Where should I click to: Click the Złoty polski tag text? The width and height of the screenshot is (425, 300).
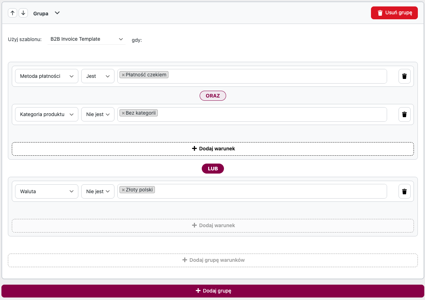coord(139,190)
